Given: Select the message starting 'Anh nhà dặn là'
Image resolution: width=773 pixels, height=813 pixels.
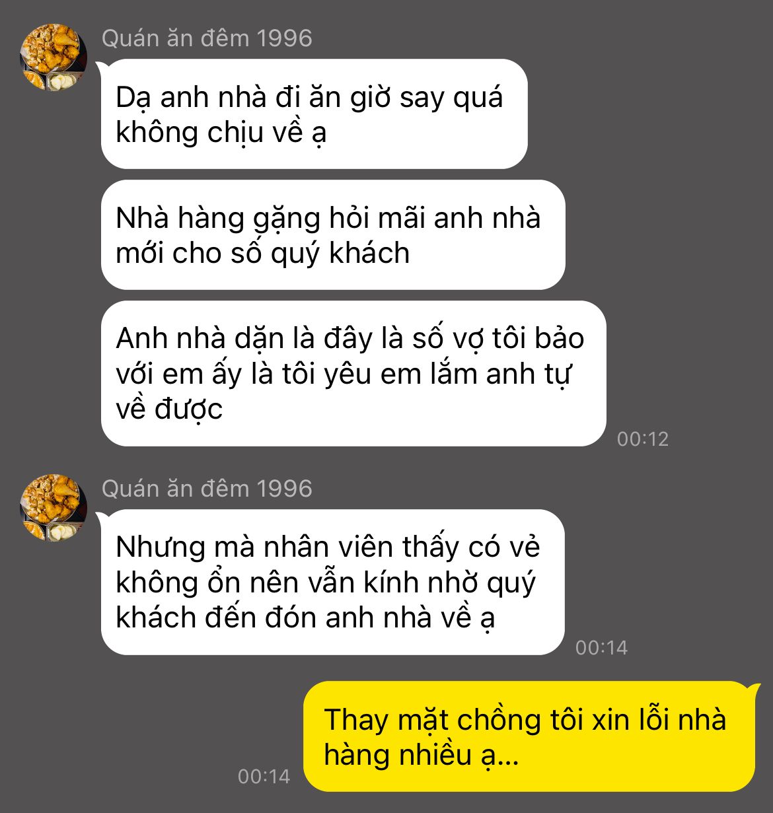Looking at the screenshot, I should pyautogui.click(x=353, y=374).
